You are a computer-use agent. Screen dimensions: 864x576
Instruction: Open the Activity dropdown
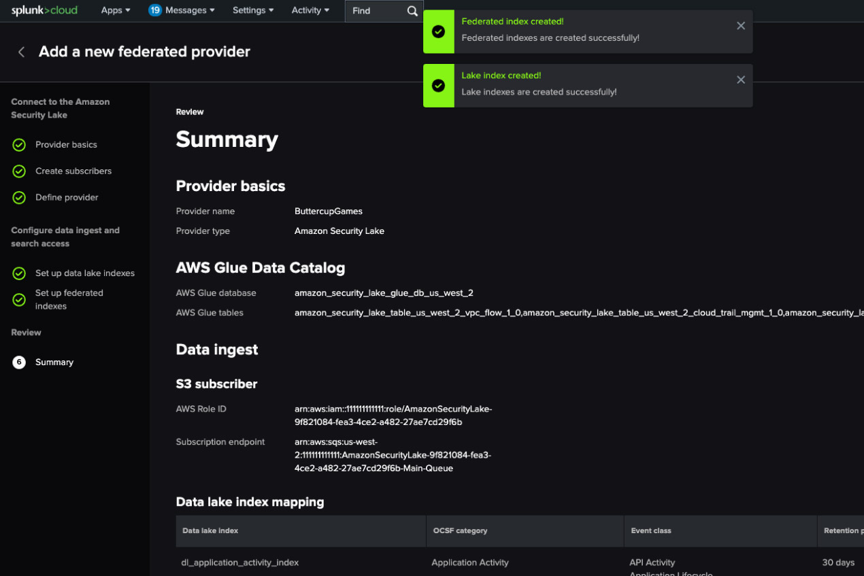pos(310,10)
